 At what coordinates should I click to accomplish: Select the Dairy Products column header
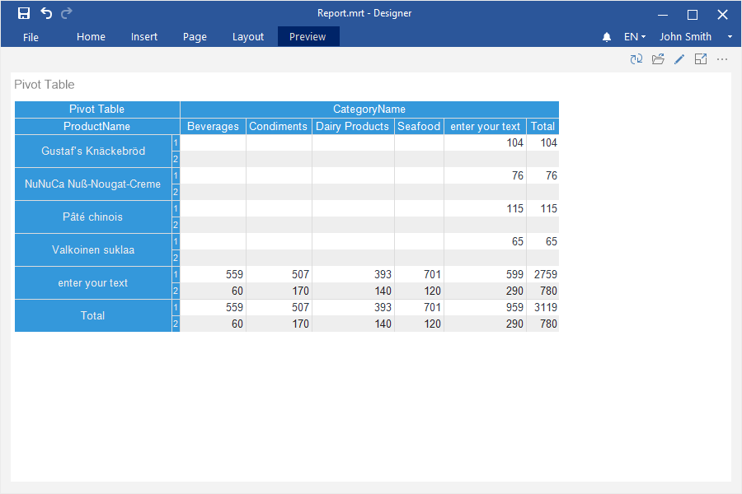353,126
